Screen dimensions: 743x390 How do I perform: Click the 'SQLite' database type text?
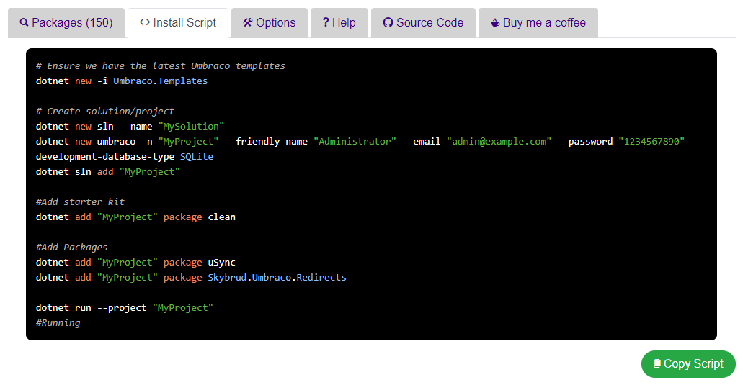tap(197, 157)
